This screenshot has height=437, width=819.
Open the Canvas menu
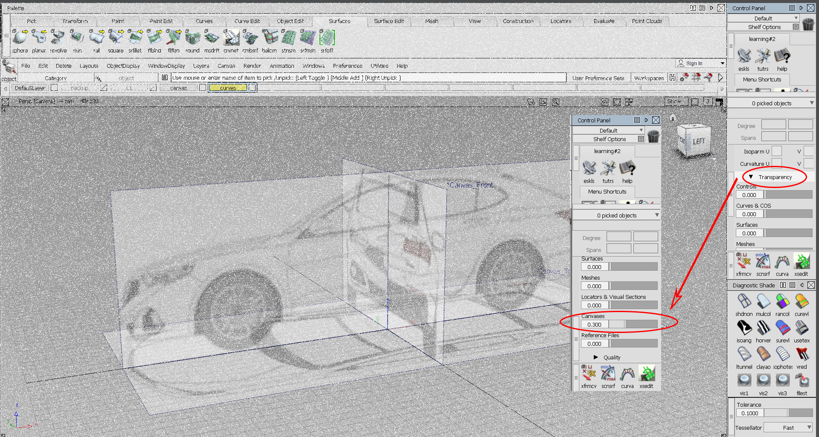[x=226, y=66]
